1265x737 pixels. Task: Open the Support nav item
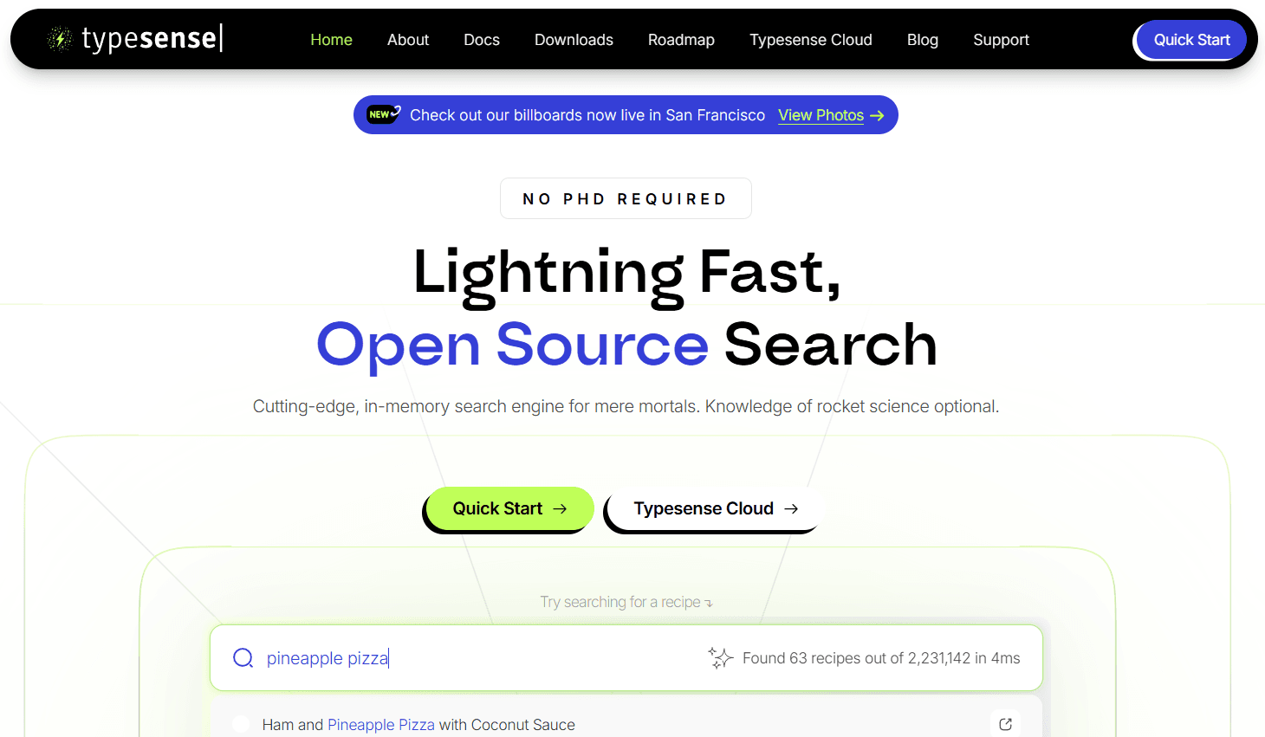pyautogui.click(x=1001, y=40)
